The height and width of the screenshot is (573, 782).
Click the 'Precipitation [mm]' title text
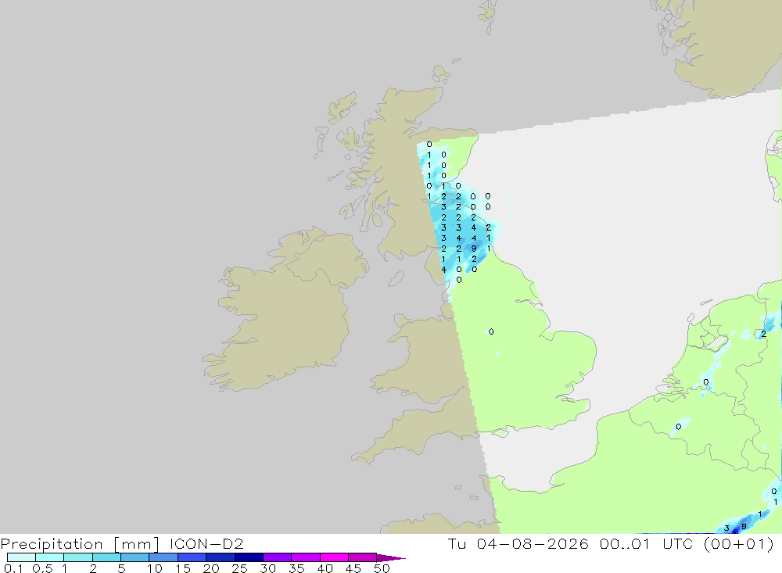[80, 544]
